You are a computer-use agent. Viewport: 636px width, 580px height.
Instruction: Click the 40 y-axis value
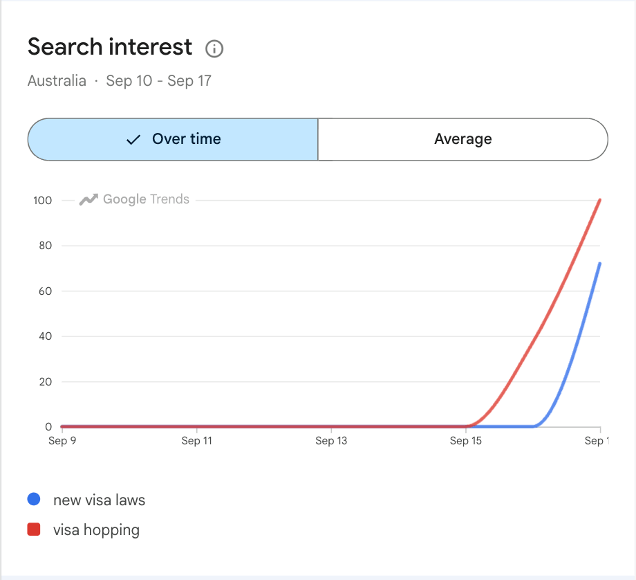pyautogui.click(x=46, y=336)
